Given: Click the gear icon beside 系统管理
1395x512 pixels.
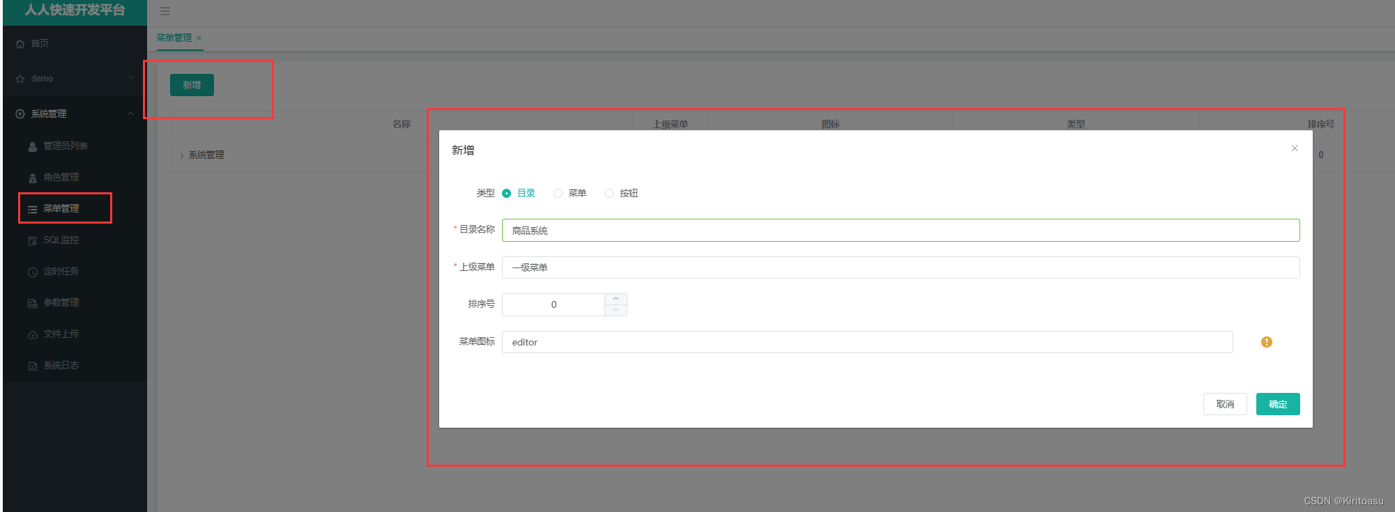Looking at the screenshot, I should pyautogui.click(x=20, y=114).
